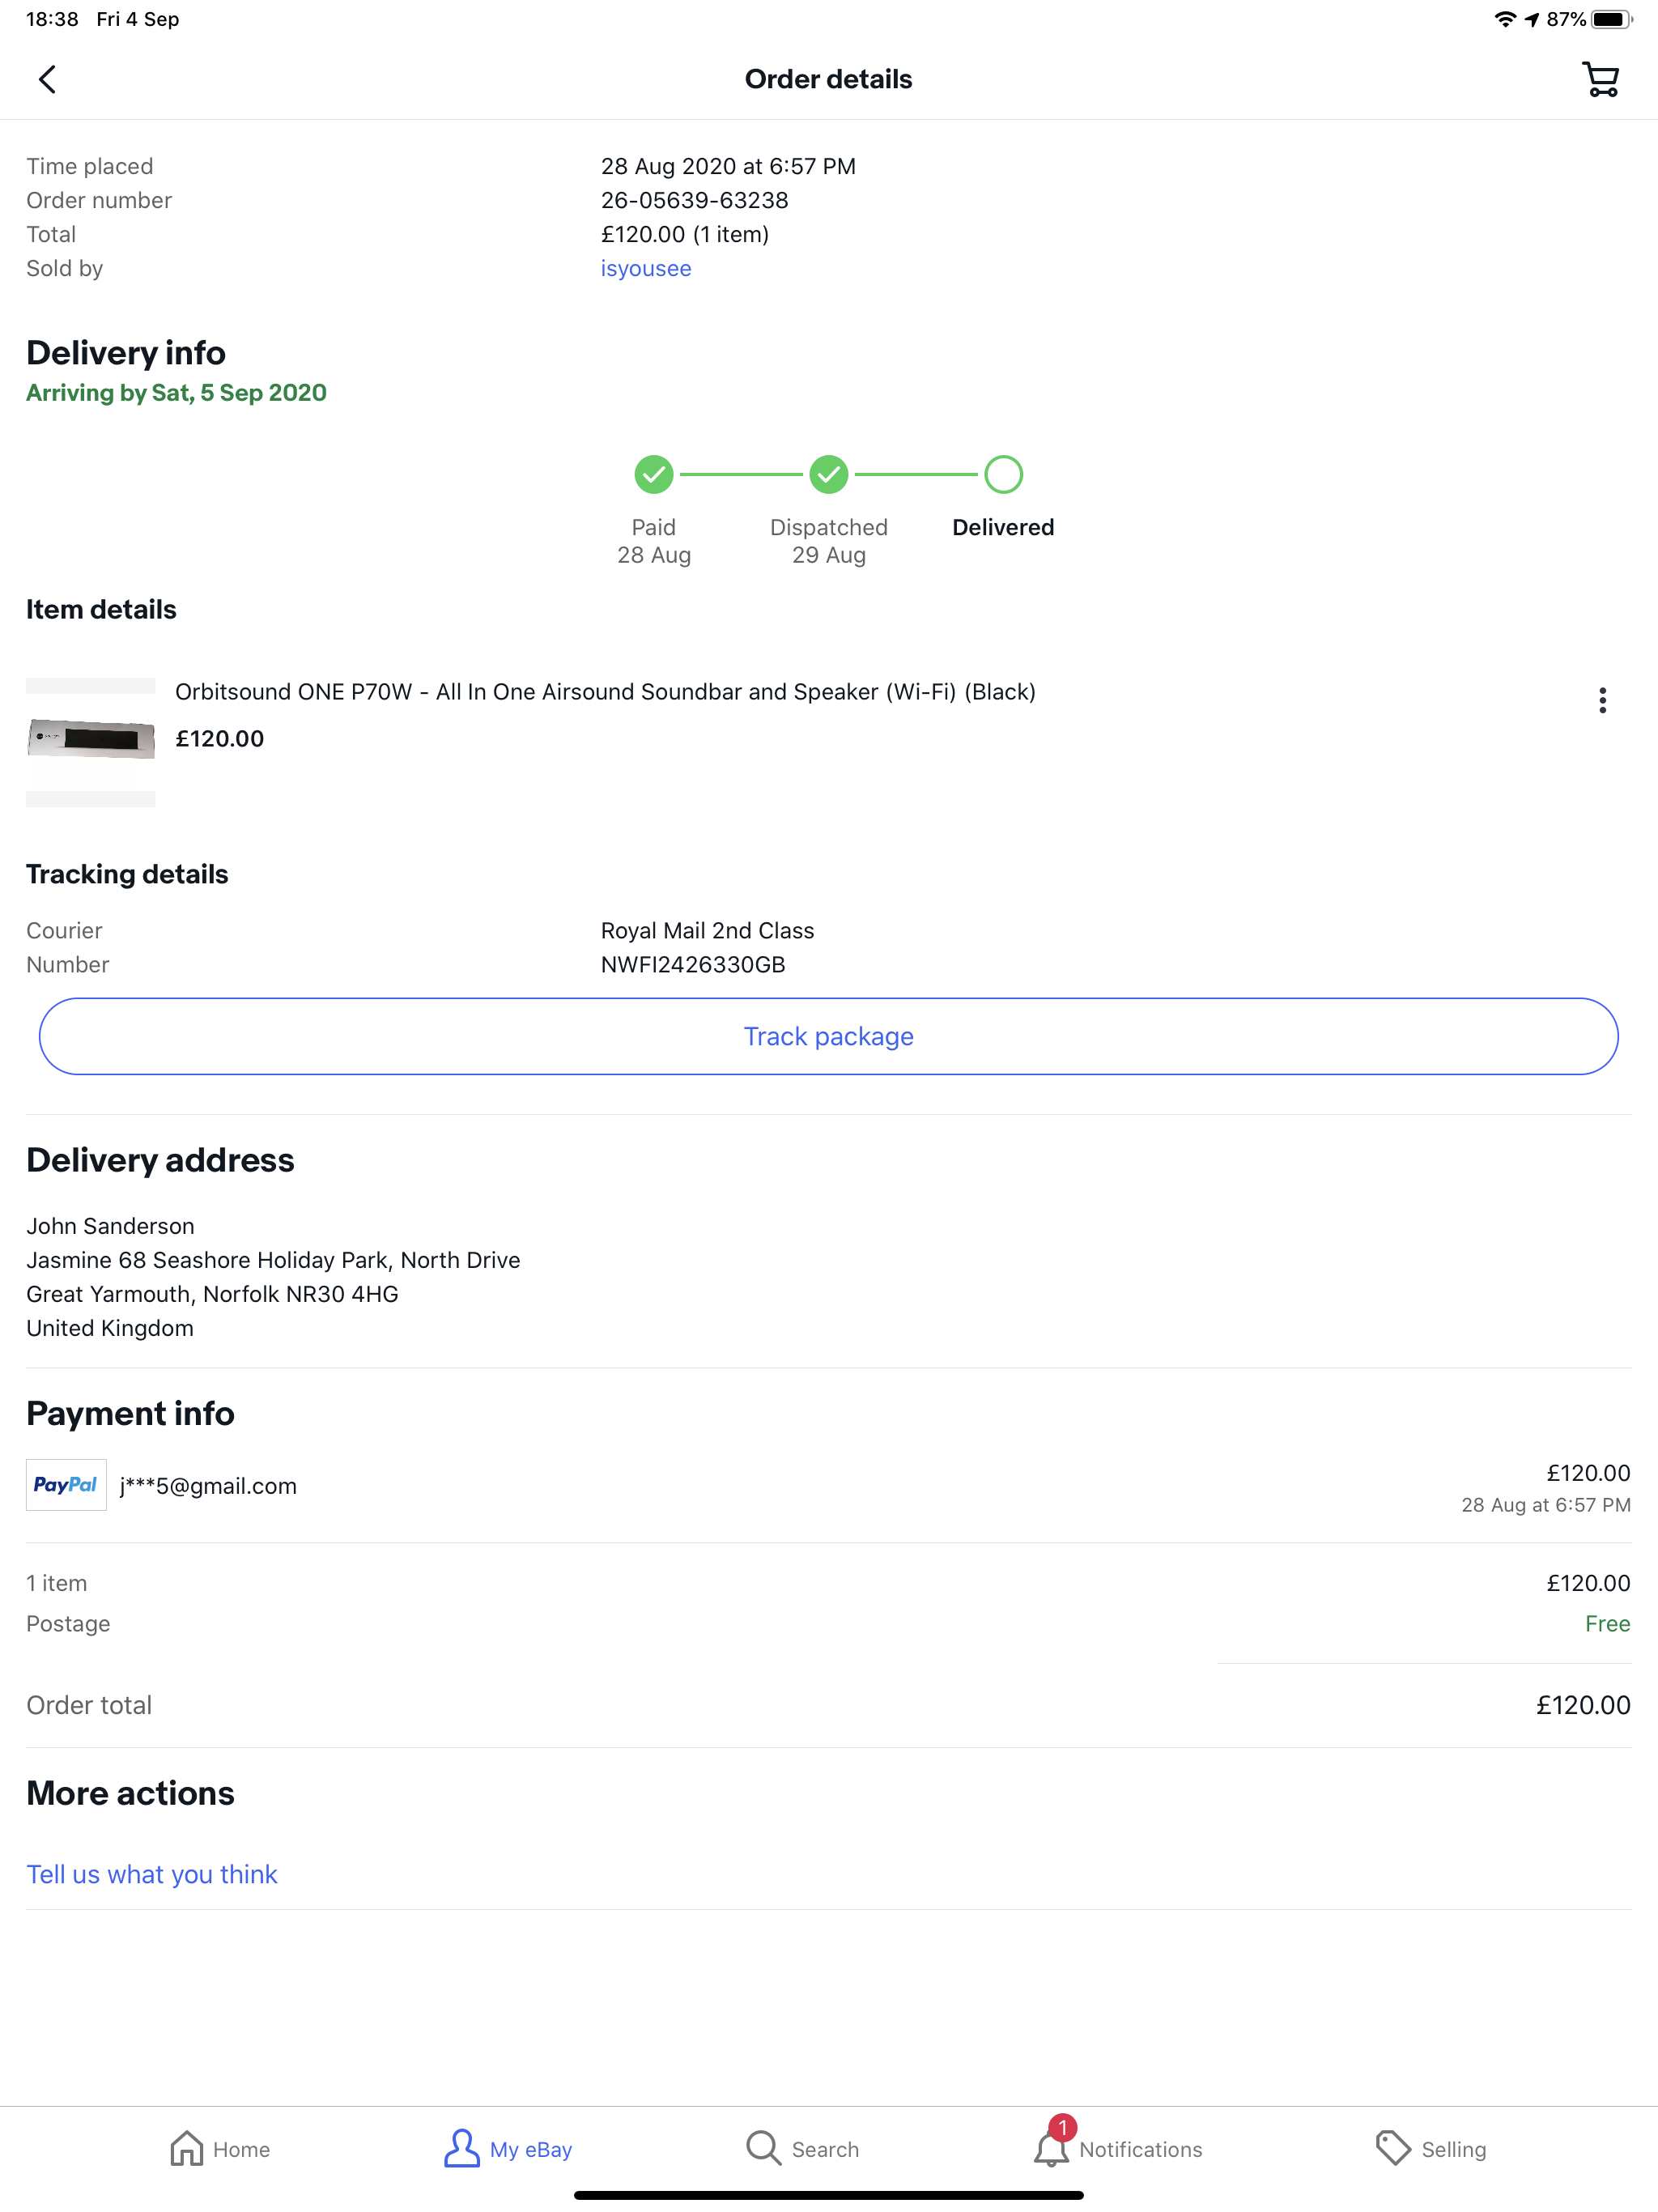Tap the Notifications bell icon
1658x2212 pixels.
coord(1050,2150)
